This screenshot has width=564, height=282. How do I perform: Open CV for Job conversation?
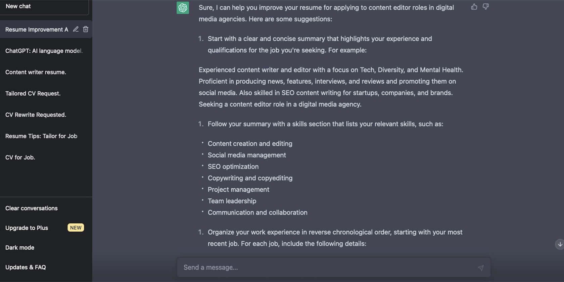pyautogui.click(x=20, y=157)
